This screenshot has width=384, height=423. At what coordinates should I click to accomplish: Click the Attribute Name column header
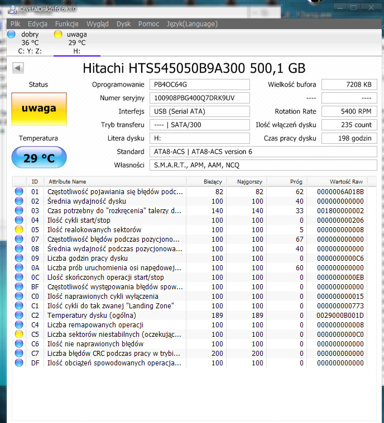pos(115,181)
